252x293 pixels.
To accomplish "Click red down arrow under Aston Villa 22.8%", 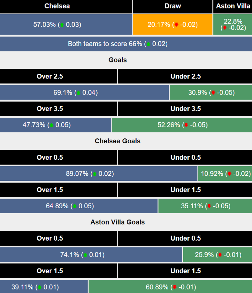I will pos(225,28).
